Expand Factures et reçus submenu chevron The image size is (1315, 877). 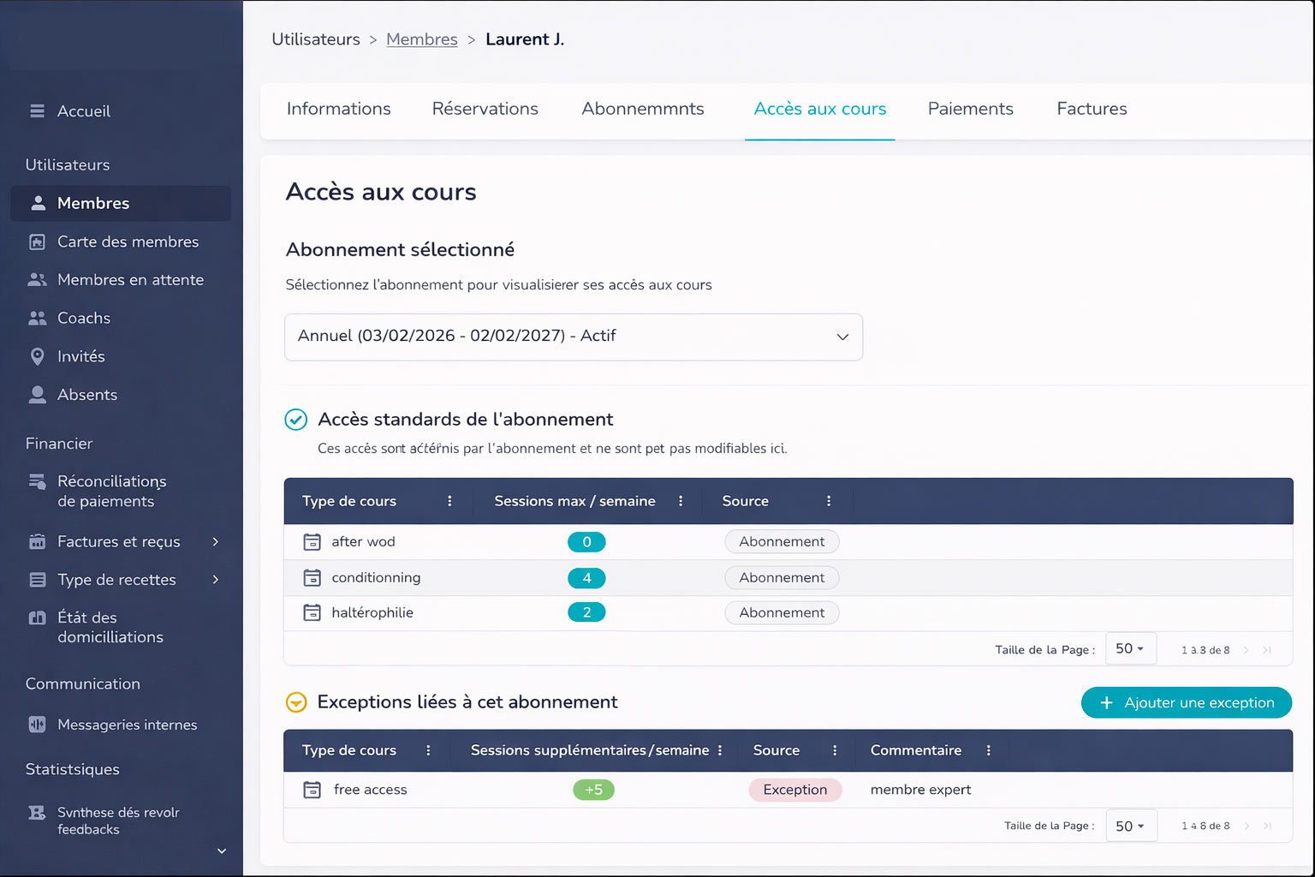point(216,541)
